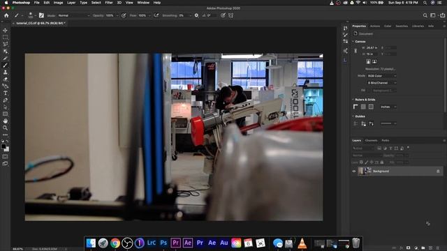
Task: Select the Clone Stamp tool
Action: (5, 73)
